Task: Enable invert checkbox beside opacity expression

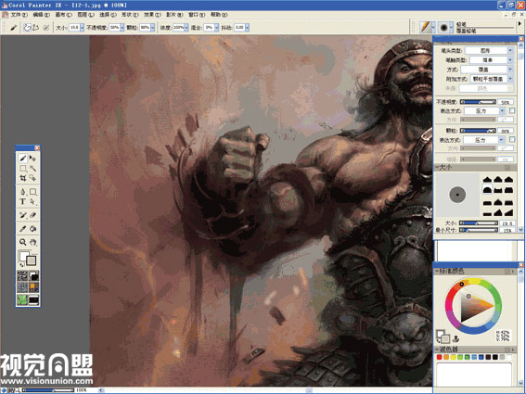Action: (x=512, y=110)
